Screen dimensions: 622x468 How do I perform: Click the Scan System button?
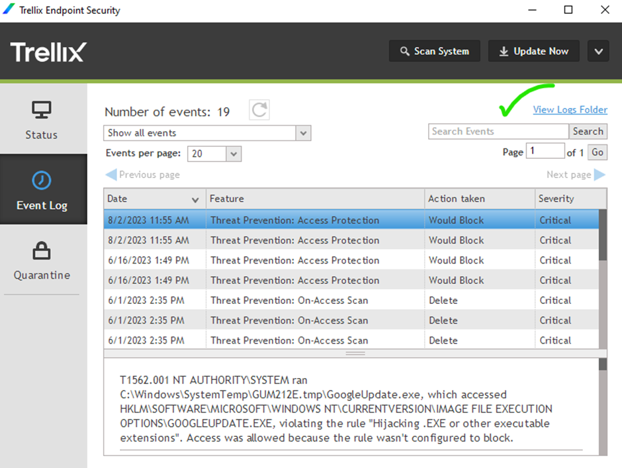coord(435,52)
